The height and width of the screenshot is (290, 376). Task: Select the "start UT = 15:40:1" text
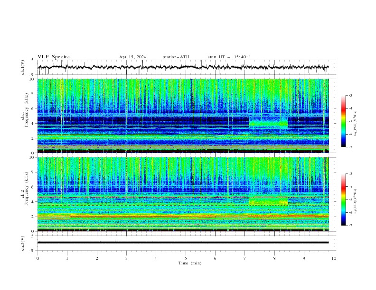pos(229,57)
